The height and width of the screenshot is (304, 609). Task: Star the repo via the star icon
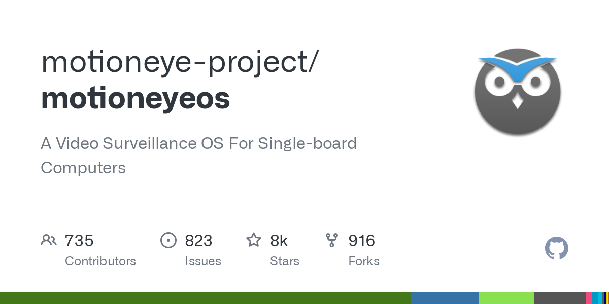tap(254, 240)
